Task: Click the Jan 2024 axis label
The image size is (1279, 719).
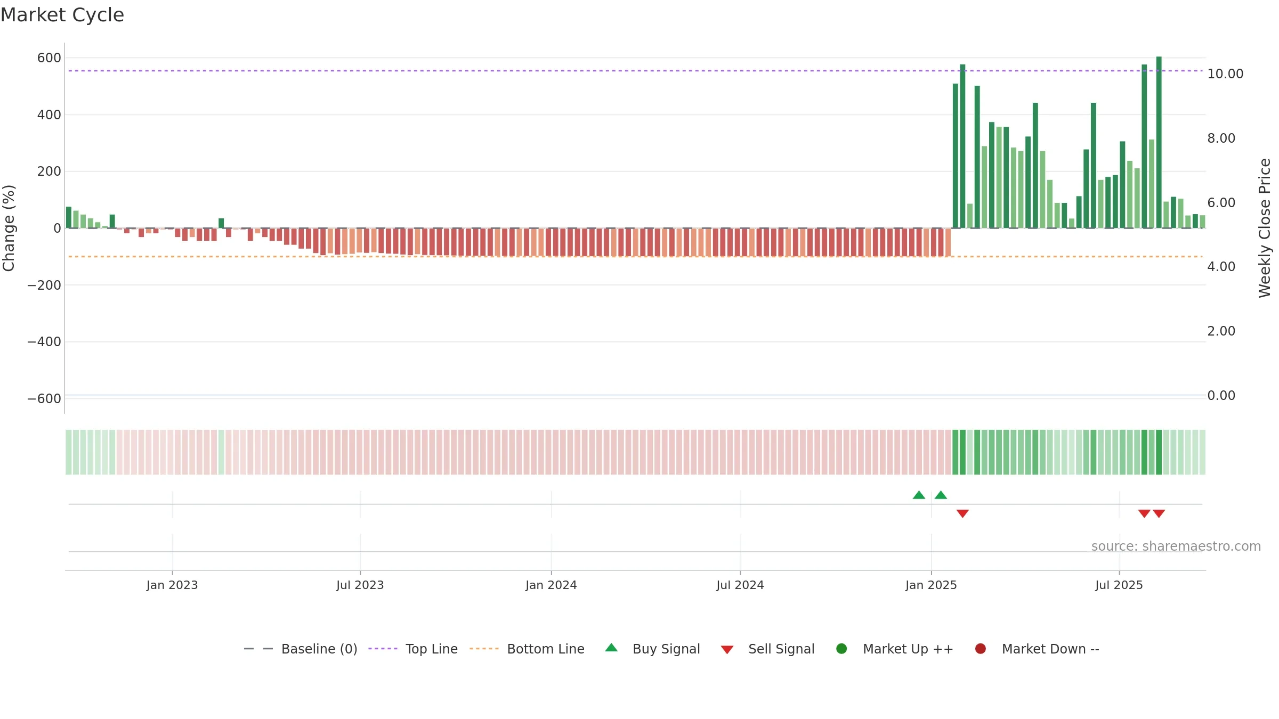Action: tap(551, 585)
